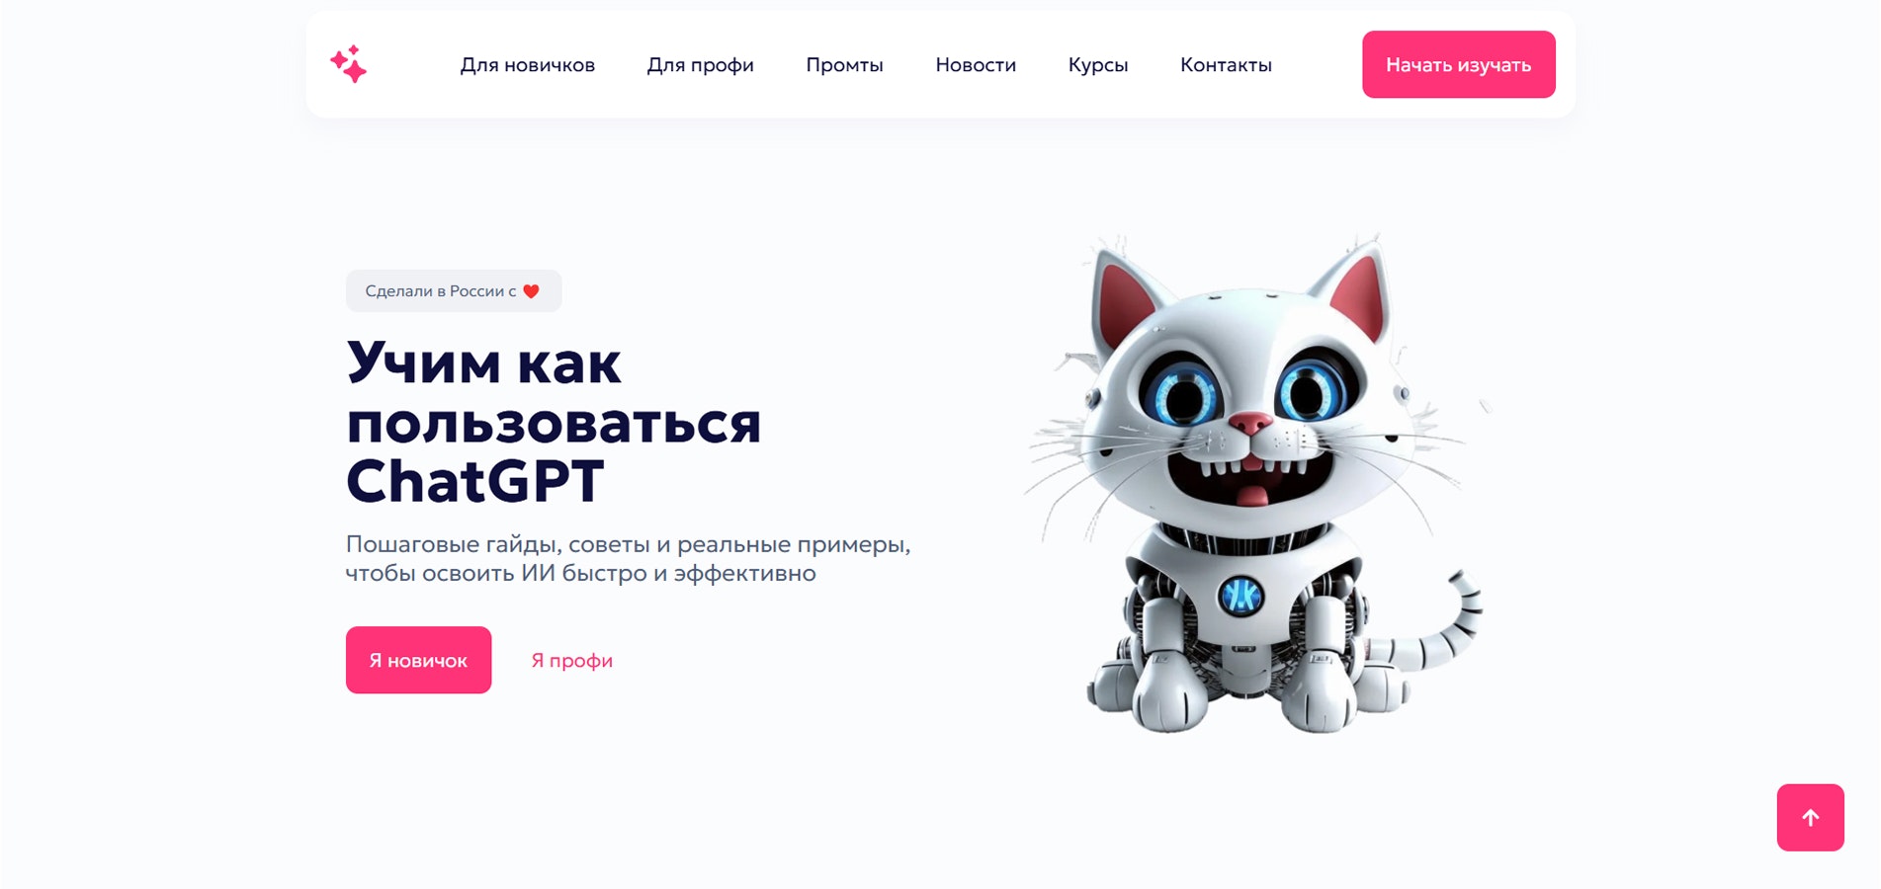Click the blue emblem on cat's chest
1881x889 pixels.
click(1240, 596)
